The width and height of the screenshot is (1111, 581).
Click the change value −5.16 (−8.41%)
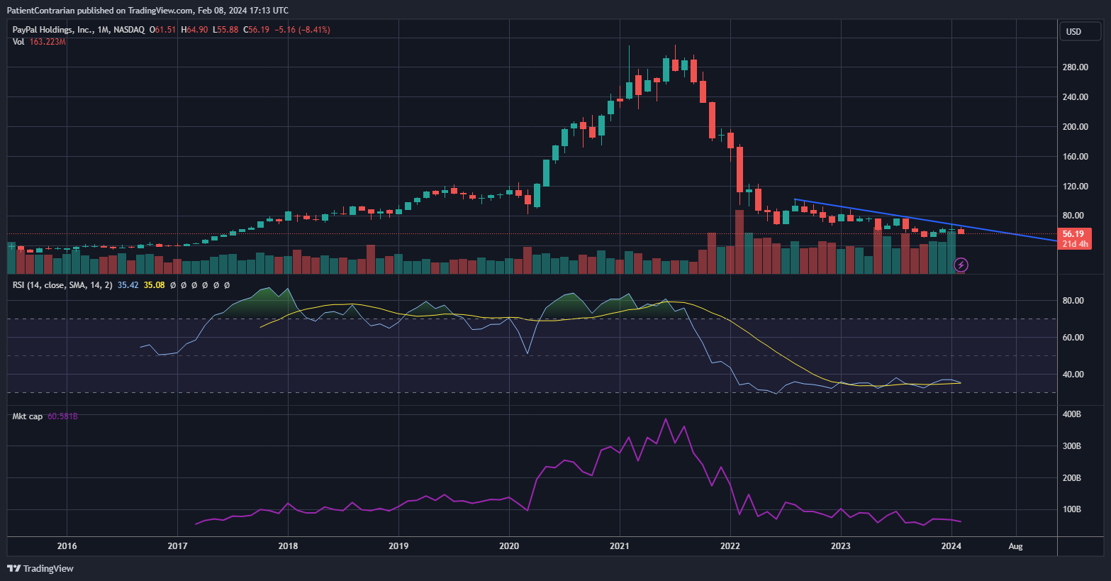[x=302, y=30]
